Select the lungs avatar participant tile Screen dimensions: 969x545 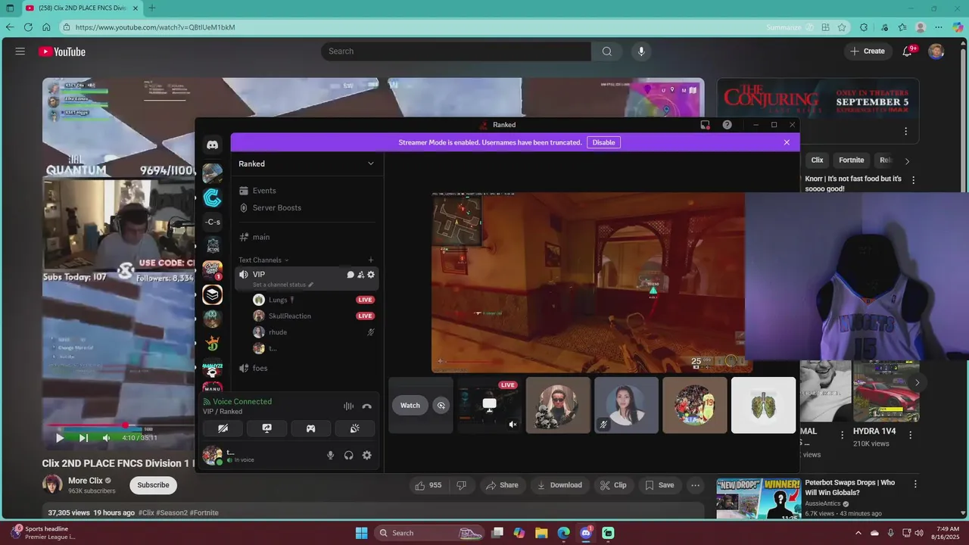(763, 406)
